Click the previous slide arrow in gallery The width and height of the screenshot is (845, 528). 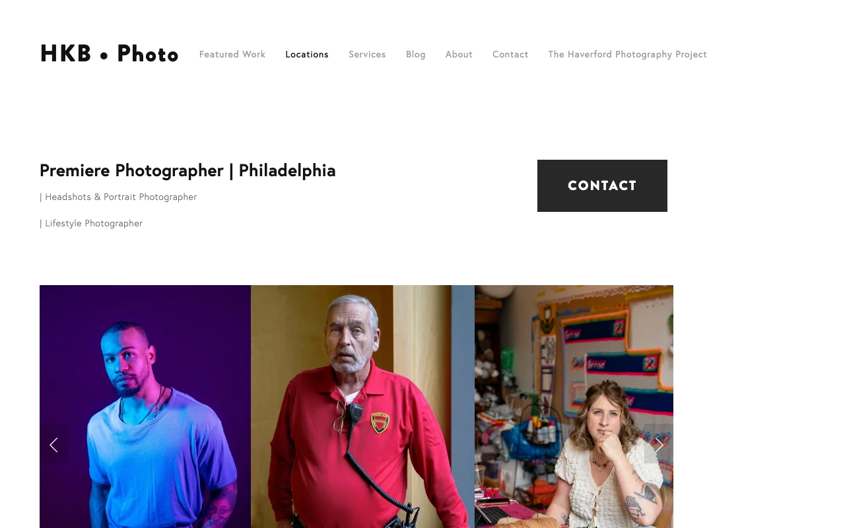click(53, 444)
